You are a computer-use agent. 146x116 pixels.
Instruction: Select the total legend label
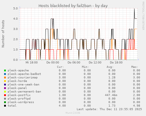coord(12,106)
